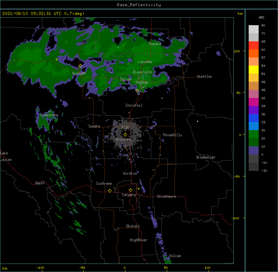The width and height of the screenshot is (278, 272).
Task: Click yellow V marker west of RockyMH
Action: coord(56,59)
